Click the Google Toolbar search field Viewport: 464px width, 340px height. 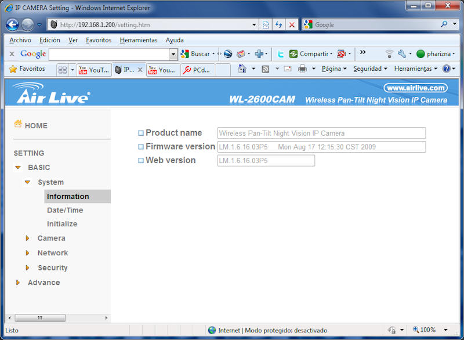click(x=109, y=54)
